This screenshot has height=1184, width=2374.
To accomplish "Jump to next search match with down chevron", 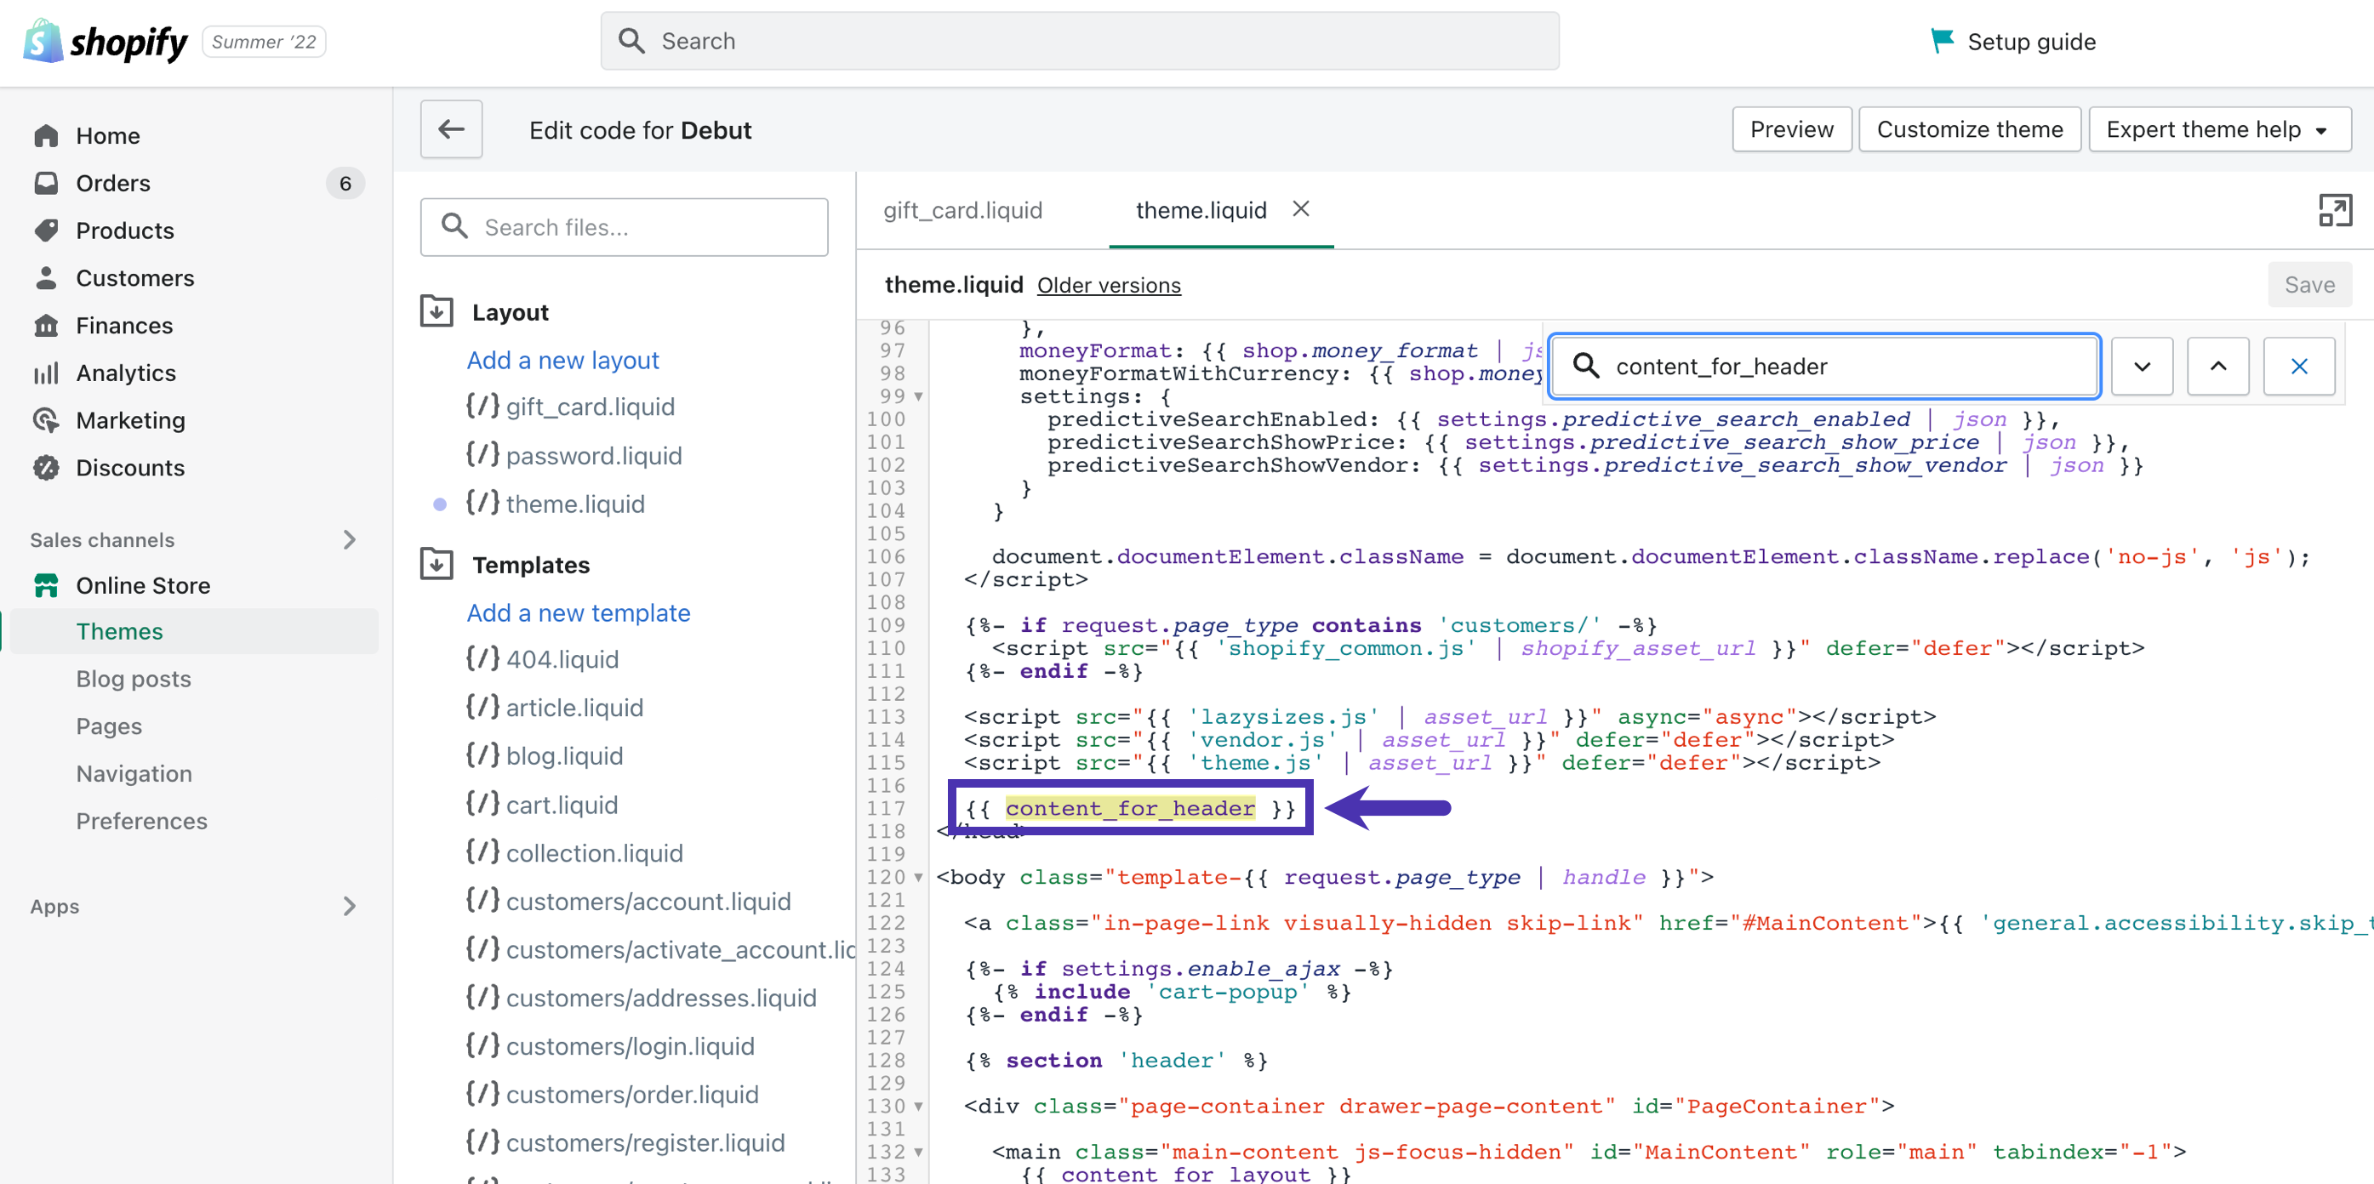I will coord(2142,366).
